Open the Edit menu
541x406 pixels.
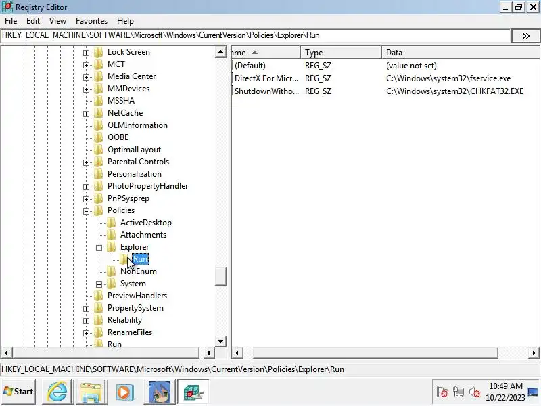pyautogui.click(x=33, y=21)
